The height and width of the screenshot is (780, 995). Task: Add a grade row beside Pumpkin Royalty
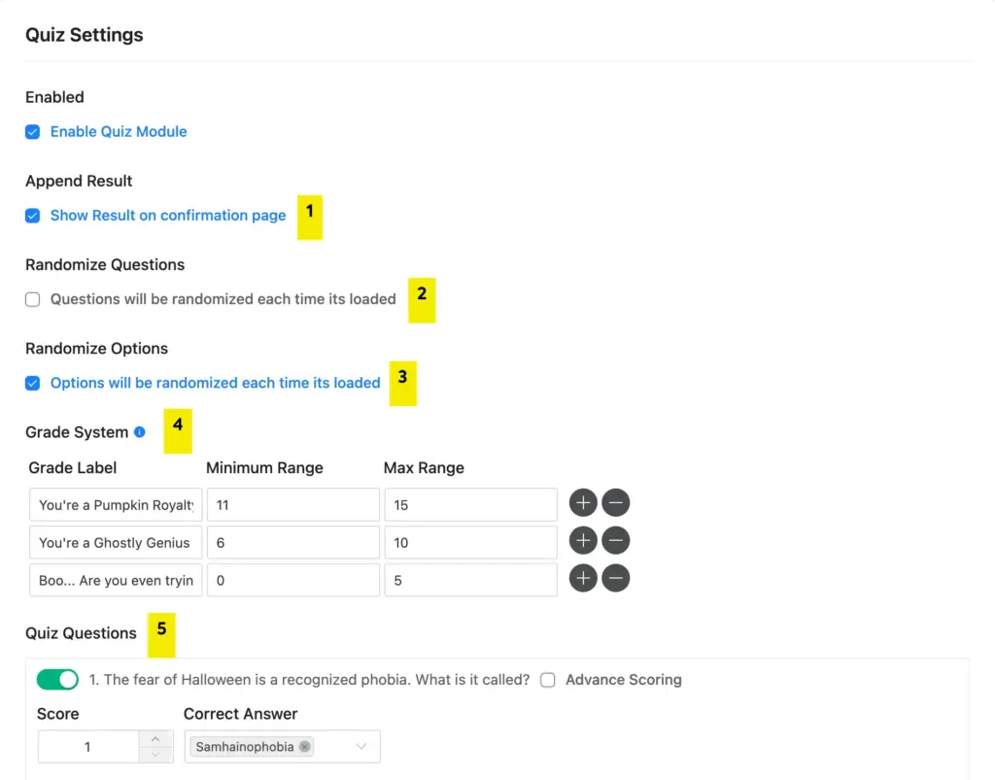coord(582,502)
